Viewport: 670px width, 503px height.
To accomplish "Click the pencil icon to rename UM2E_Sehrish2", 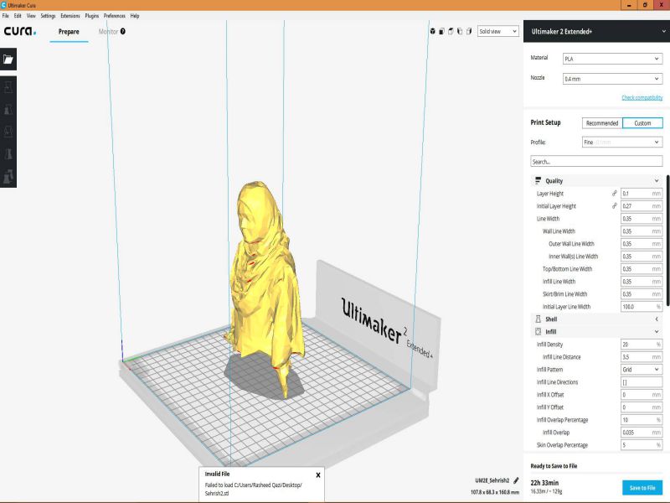I will (516, 480).
